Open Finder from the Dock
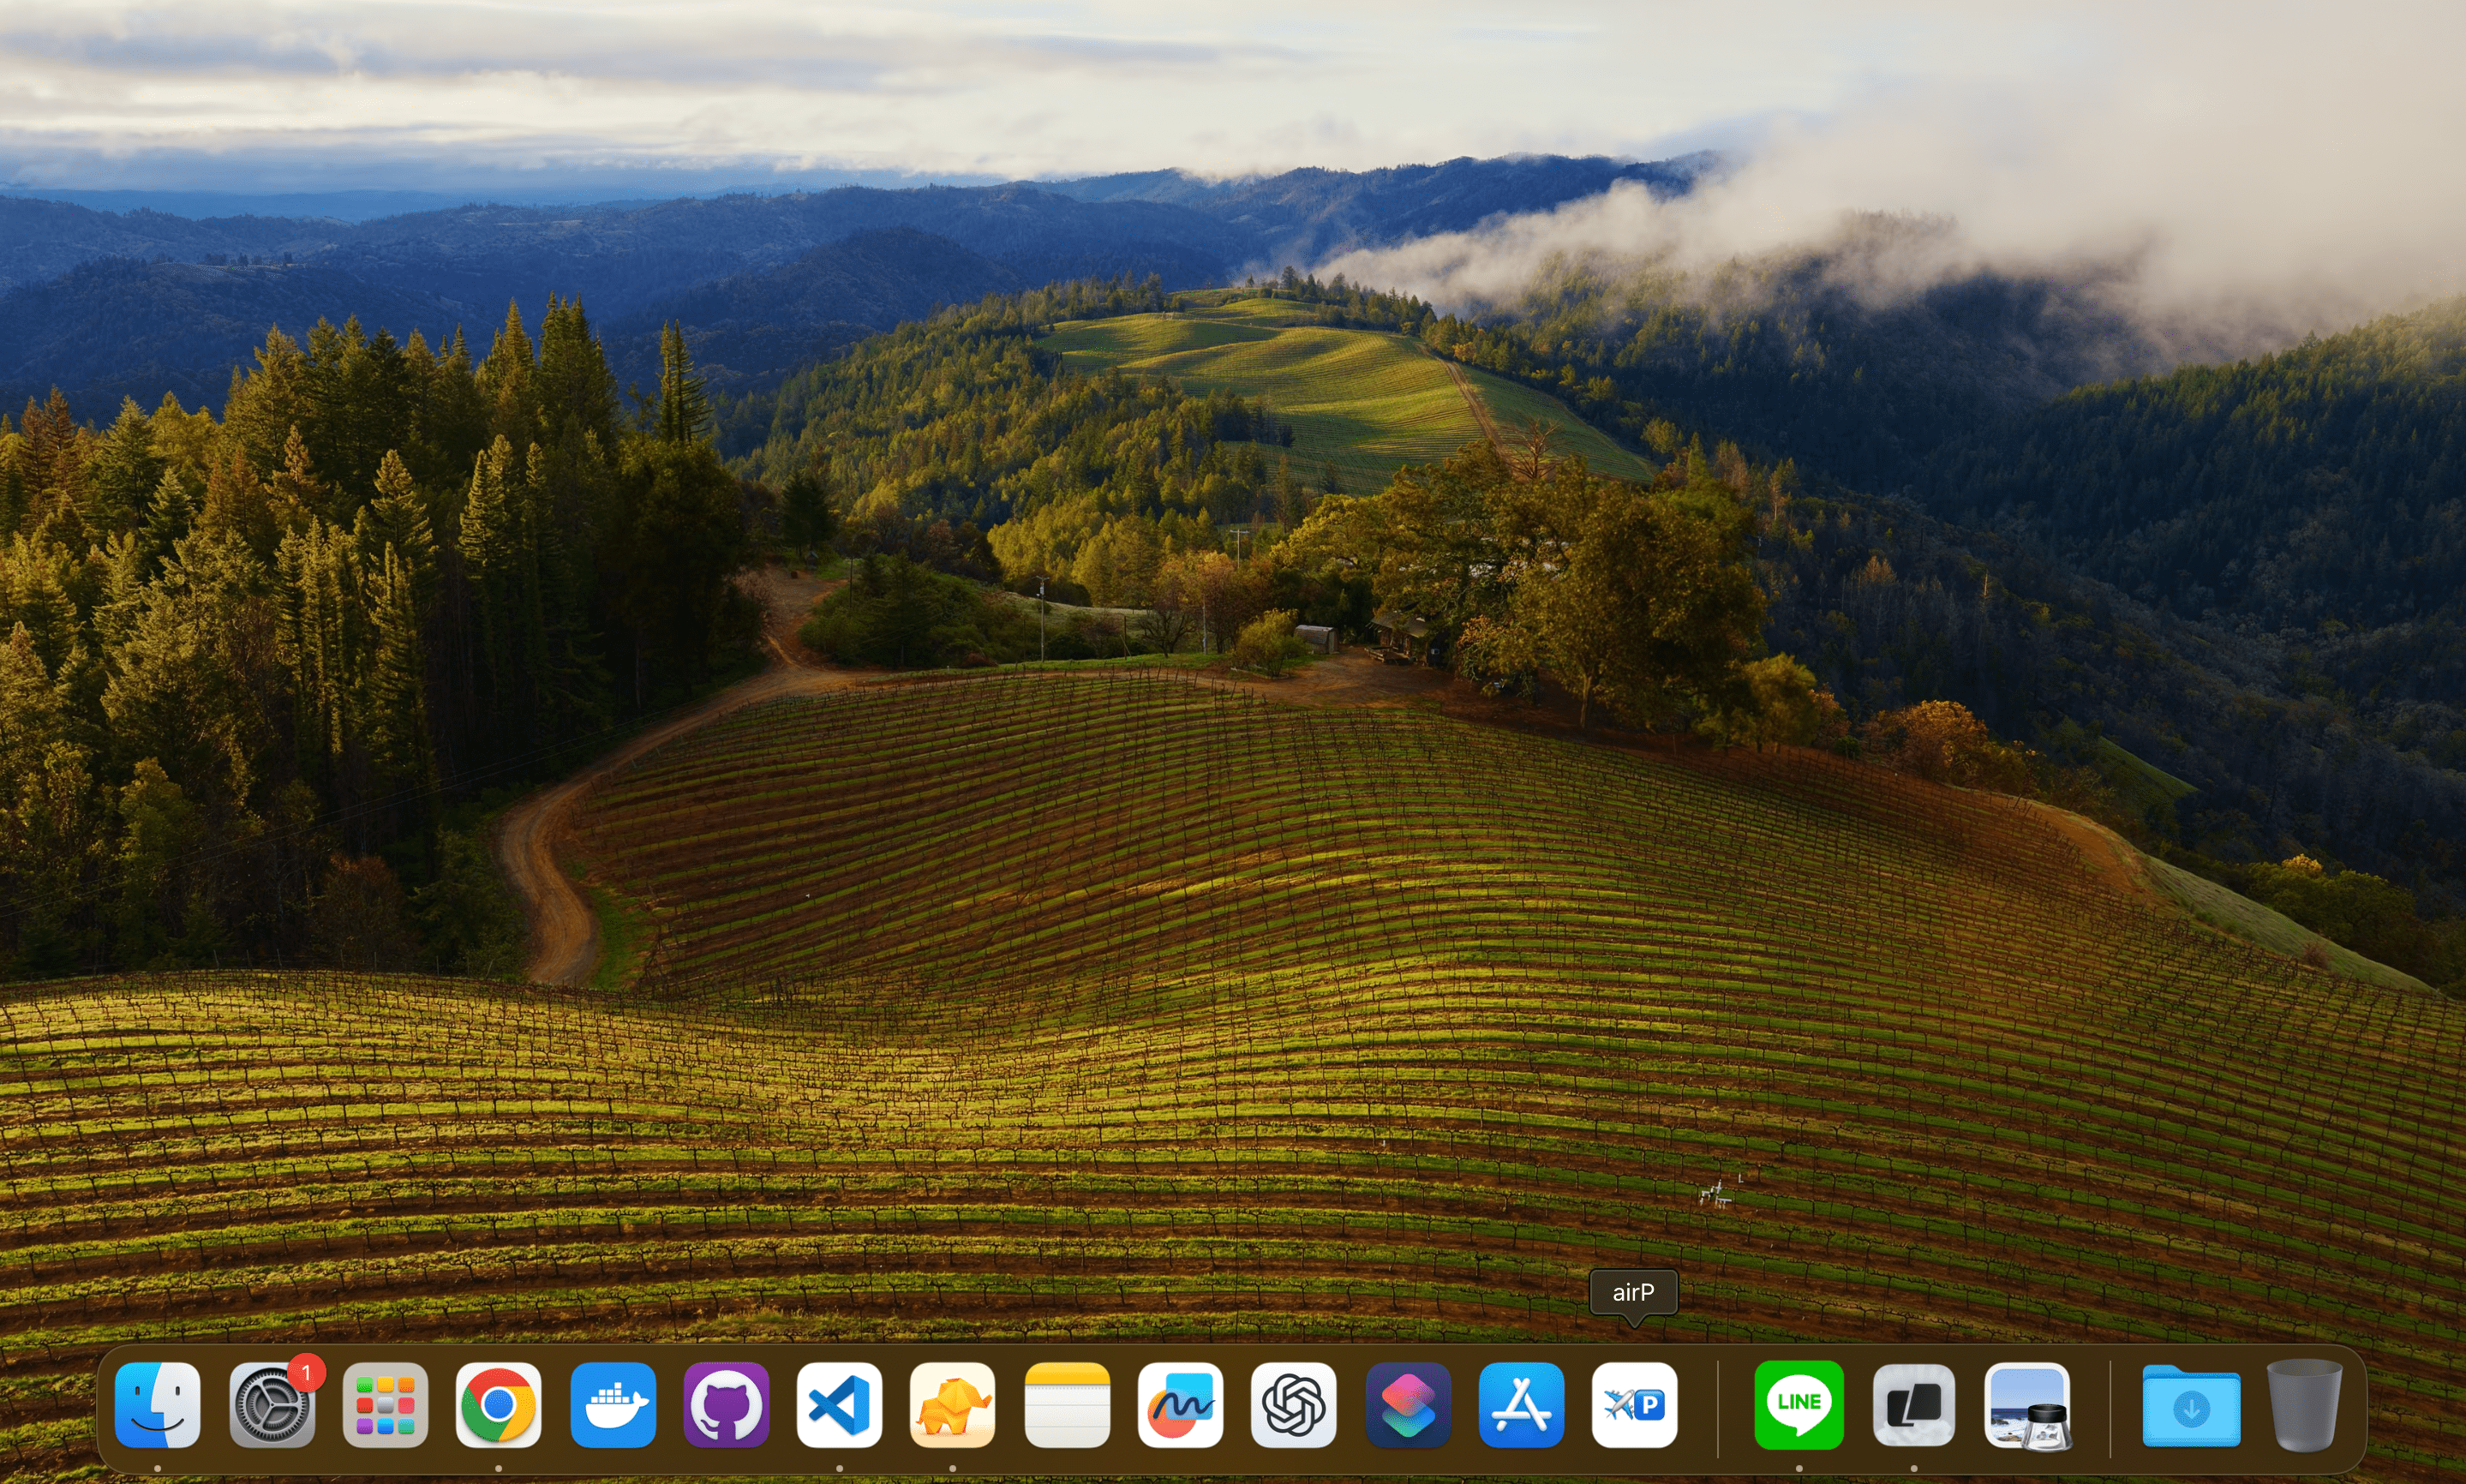The height and width of the screenshot is (1484, 2466). 158,1405
